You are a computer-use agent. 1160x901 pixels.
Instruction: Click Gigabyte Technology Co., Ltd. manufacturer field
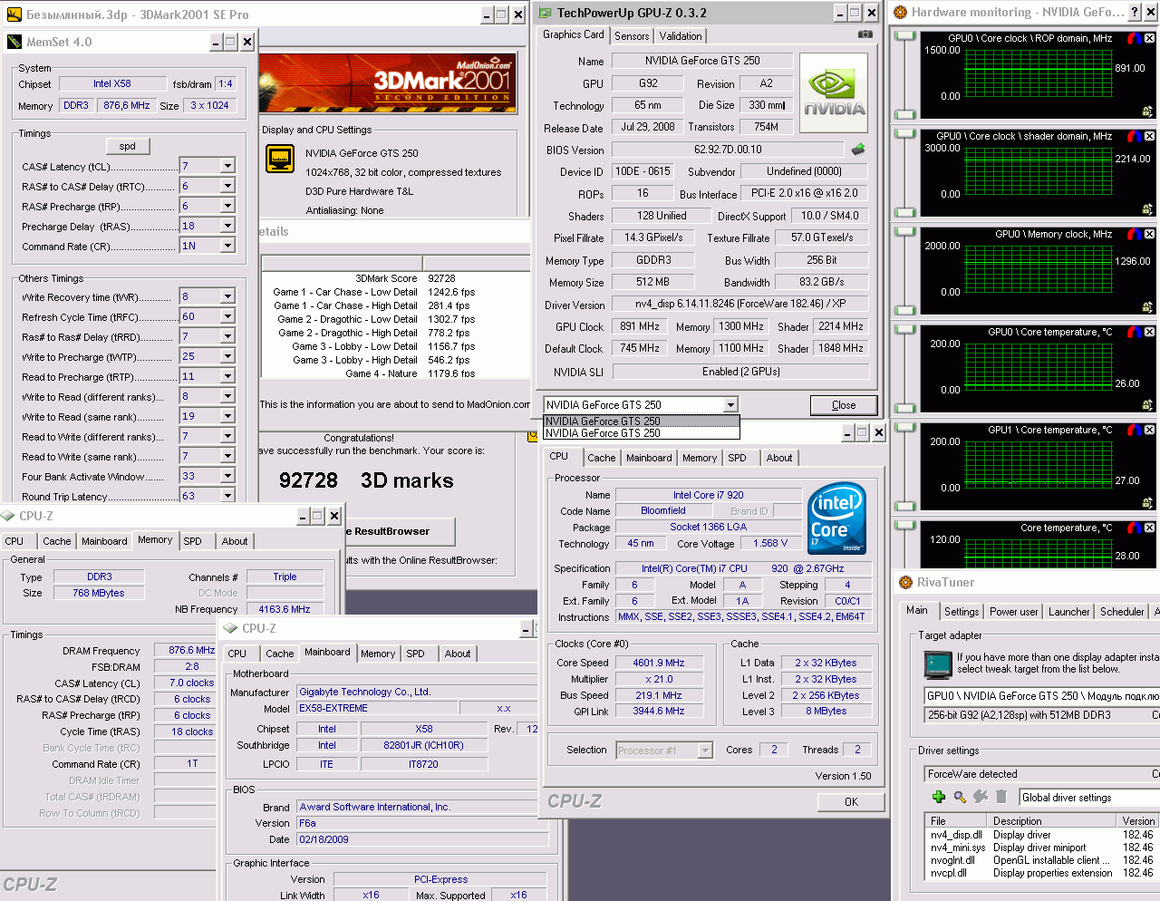point(417,692)
